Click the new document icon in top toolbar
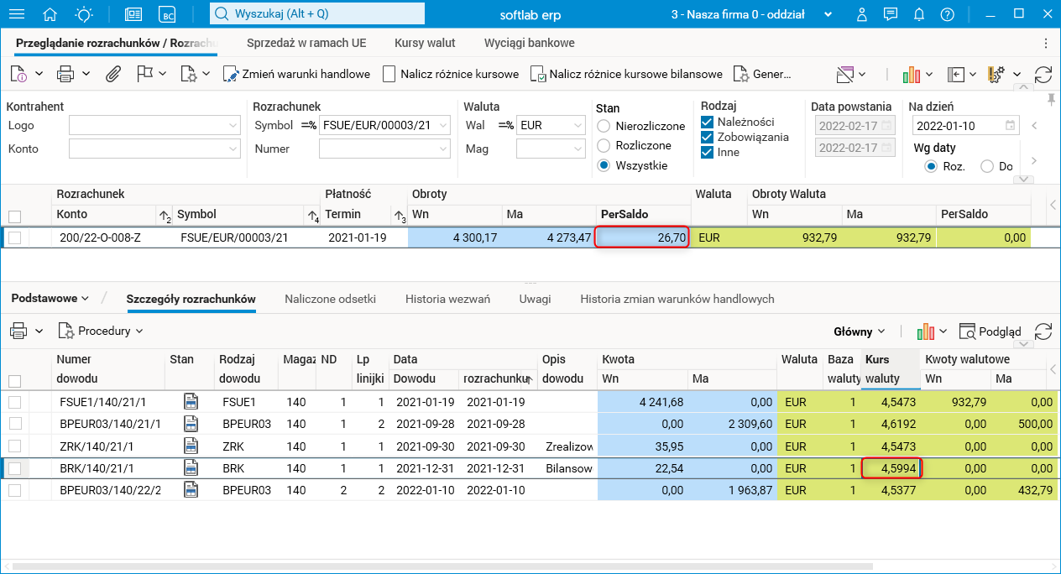This screenshot has width=1061, height=574. (20, 74)
